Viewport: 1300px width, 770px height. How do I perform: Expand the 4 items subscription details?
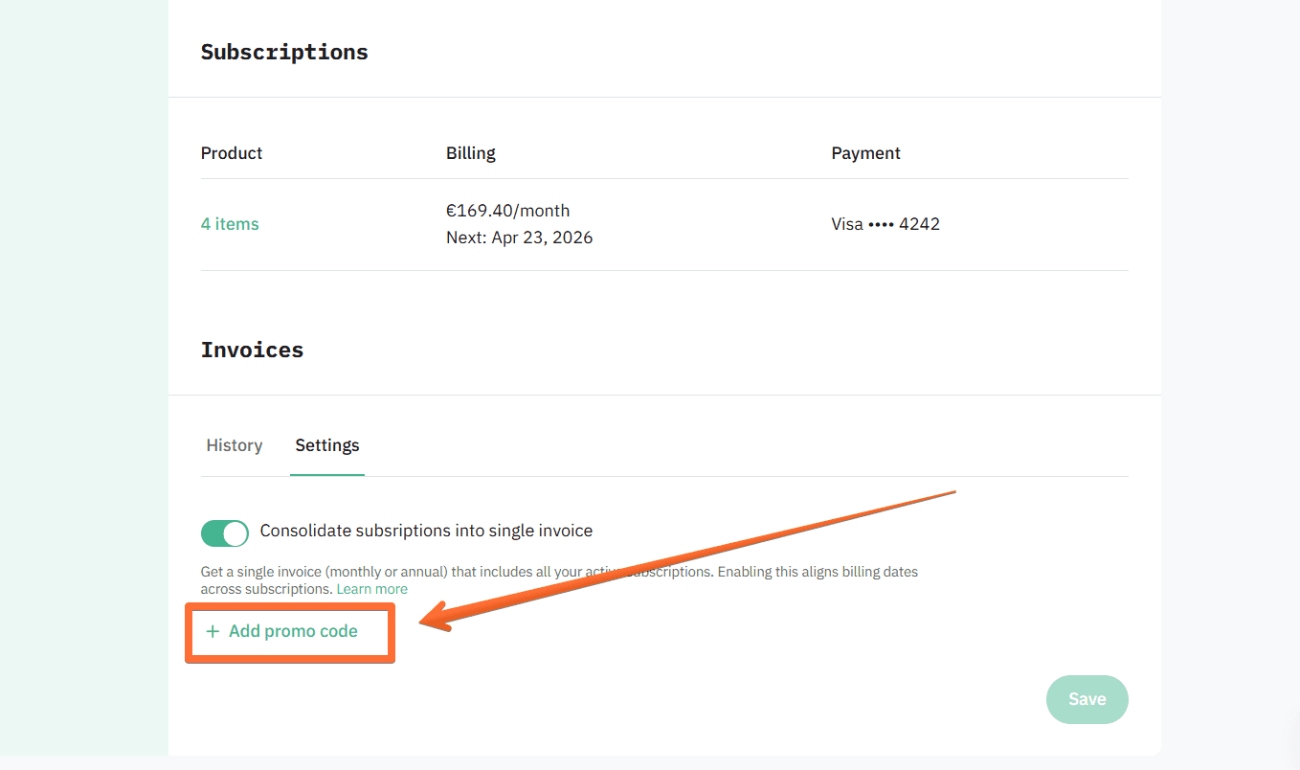click(229, 223)
